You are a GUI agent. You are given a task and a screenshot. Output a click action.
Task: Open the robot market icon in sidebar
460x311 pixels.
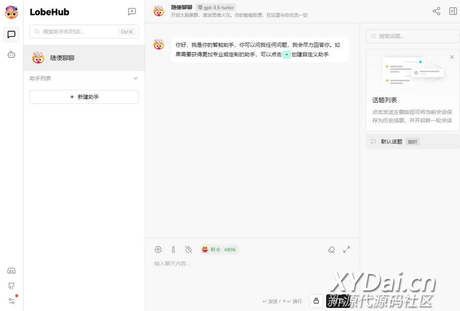tap(11, 54)
